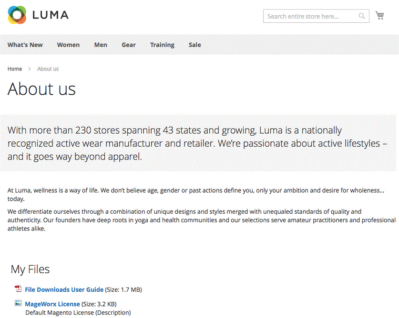The image size is (399, 318).
Task: Click the search magnifier icon
Action: (x=362, y=16)
